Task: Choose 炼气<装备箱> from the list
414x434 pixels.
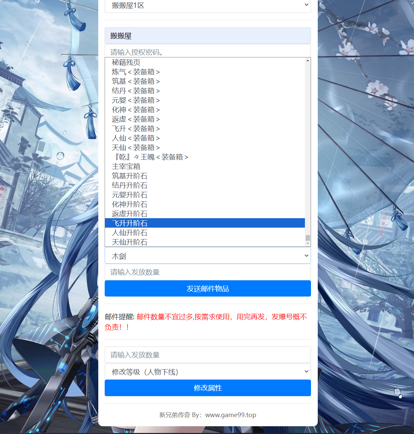Action: point(136,72)
